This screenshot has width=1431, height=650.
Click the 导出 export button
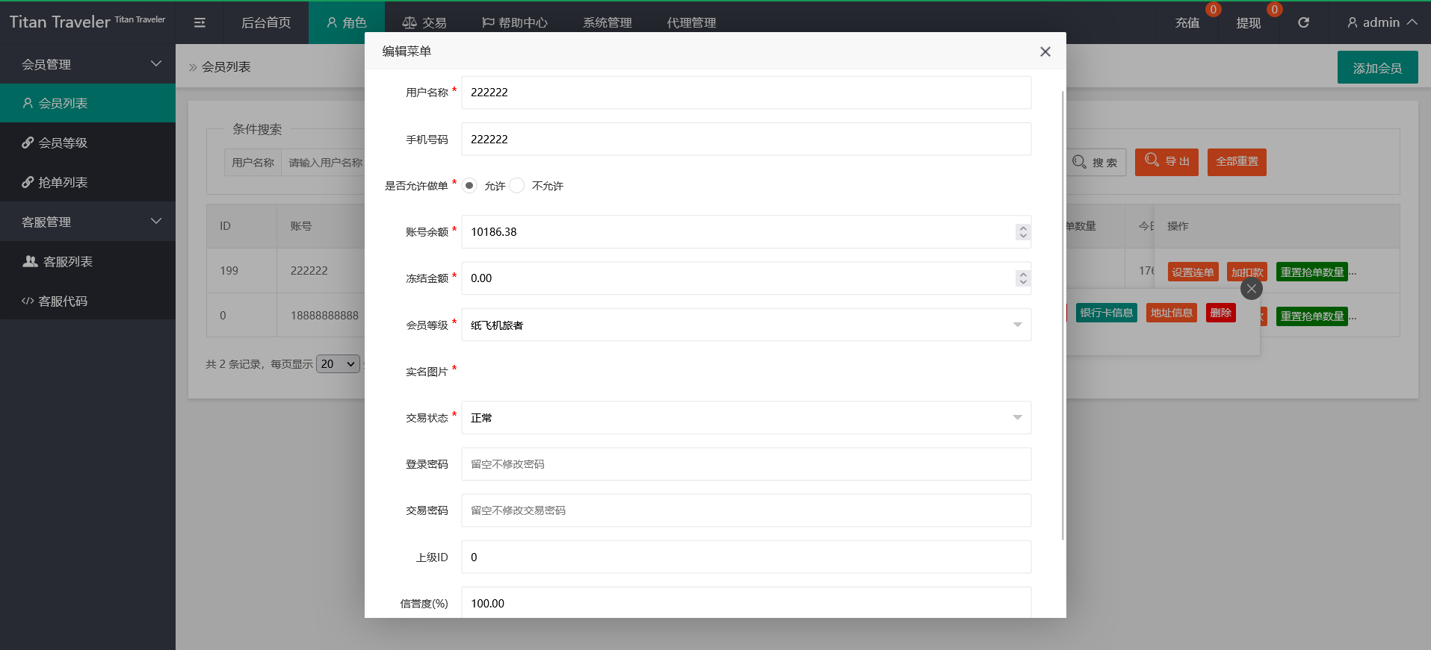[1166, 162]
